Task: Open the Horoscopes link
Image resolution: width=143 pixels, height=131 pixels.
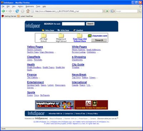Action: click(60, 85)
